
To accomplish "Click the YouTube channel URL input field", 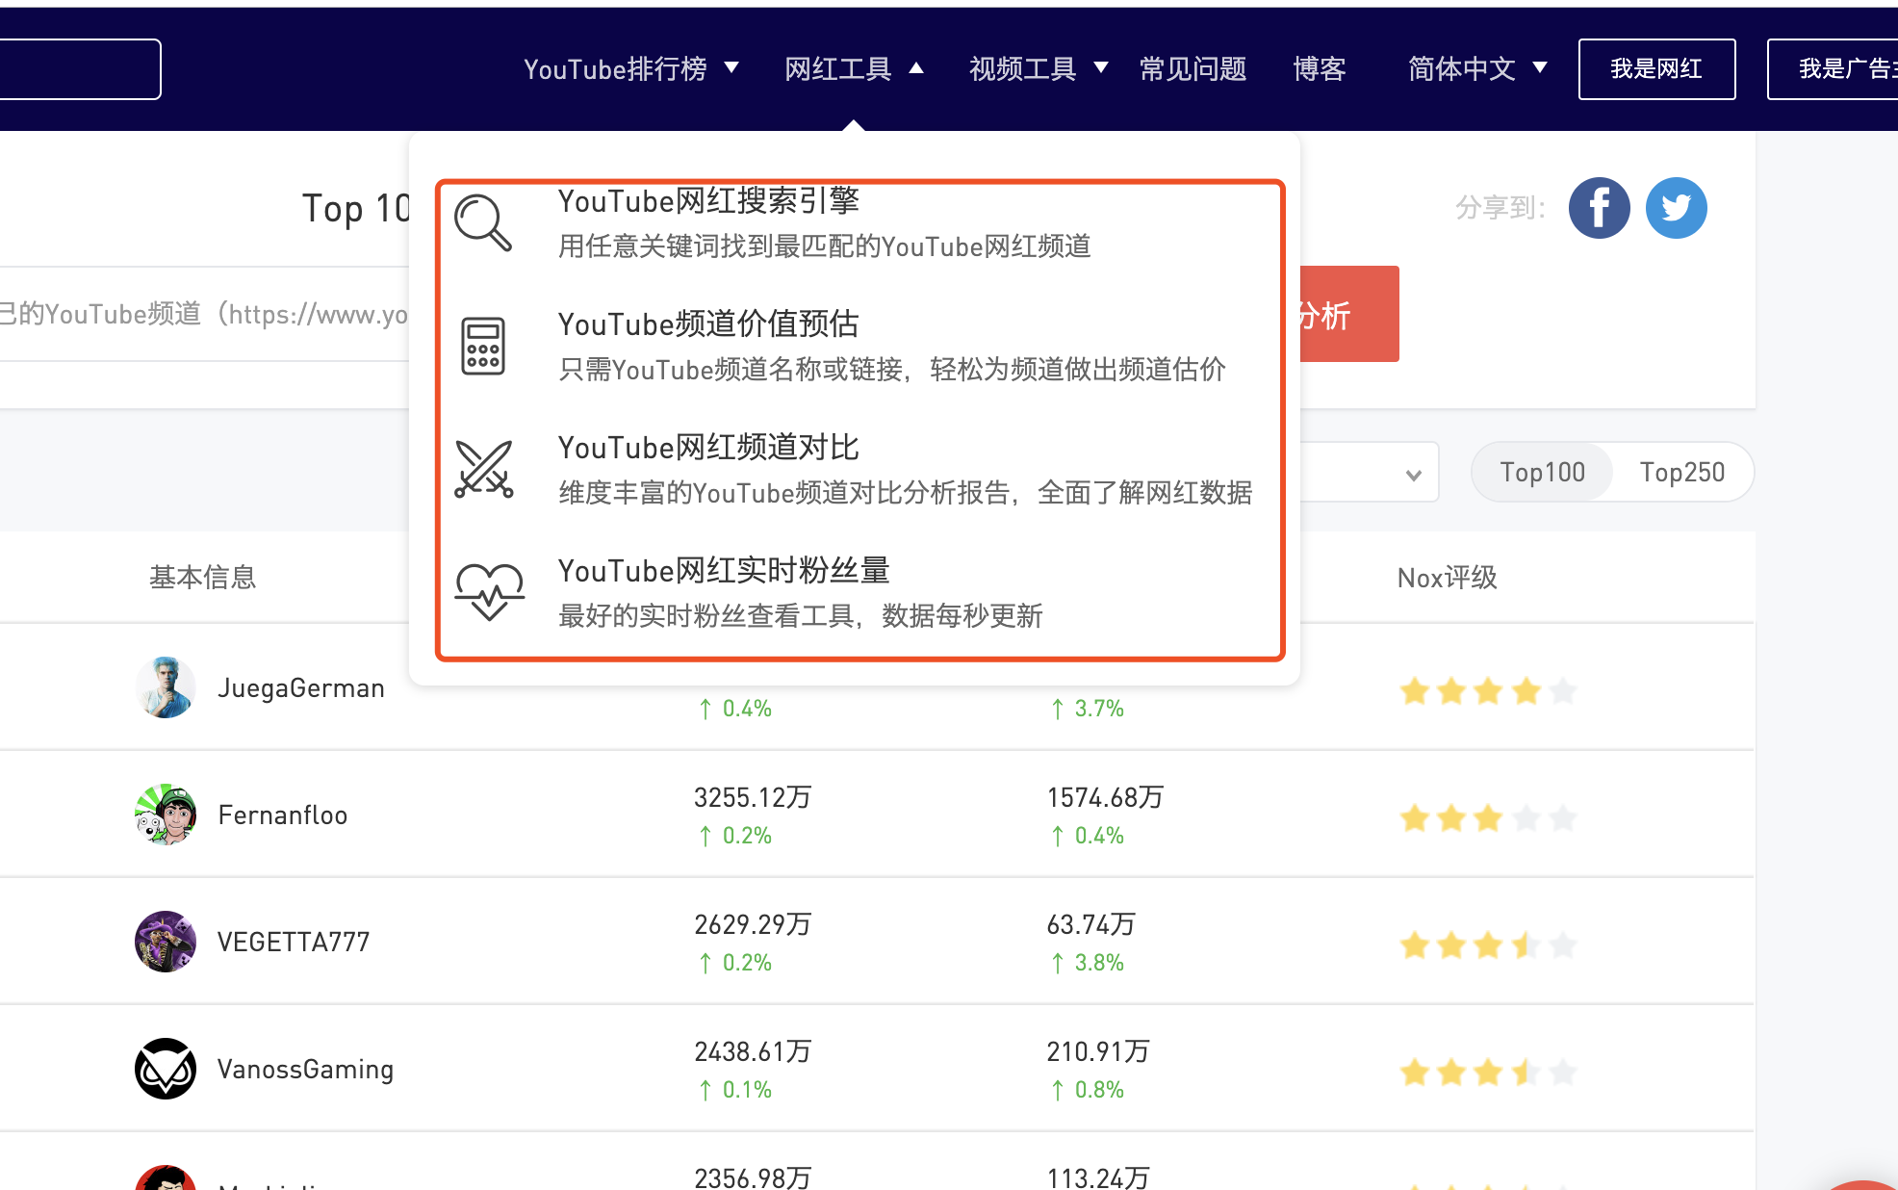I will (x=204, y=314).
